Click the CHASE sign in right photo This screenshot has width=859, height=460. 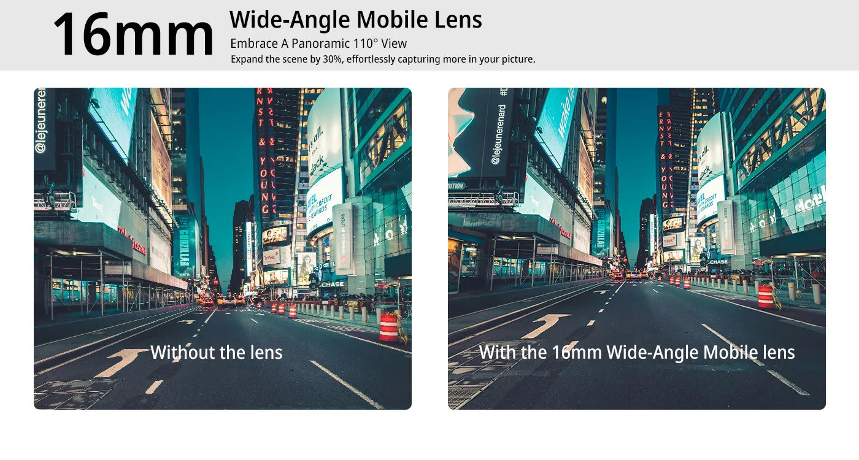718,262
